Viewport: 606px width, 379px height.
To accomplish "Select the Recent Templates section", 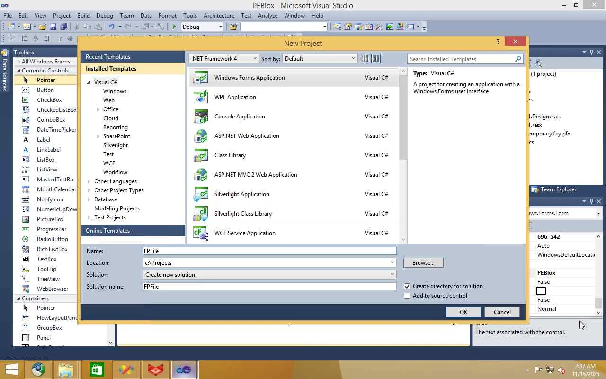I will (133, 57).
